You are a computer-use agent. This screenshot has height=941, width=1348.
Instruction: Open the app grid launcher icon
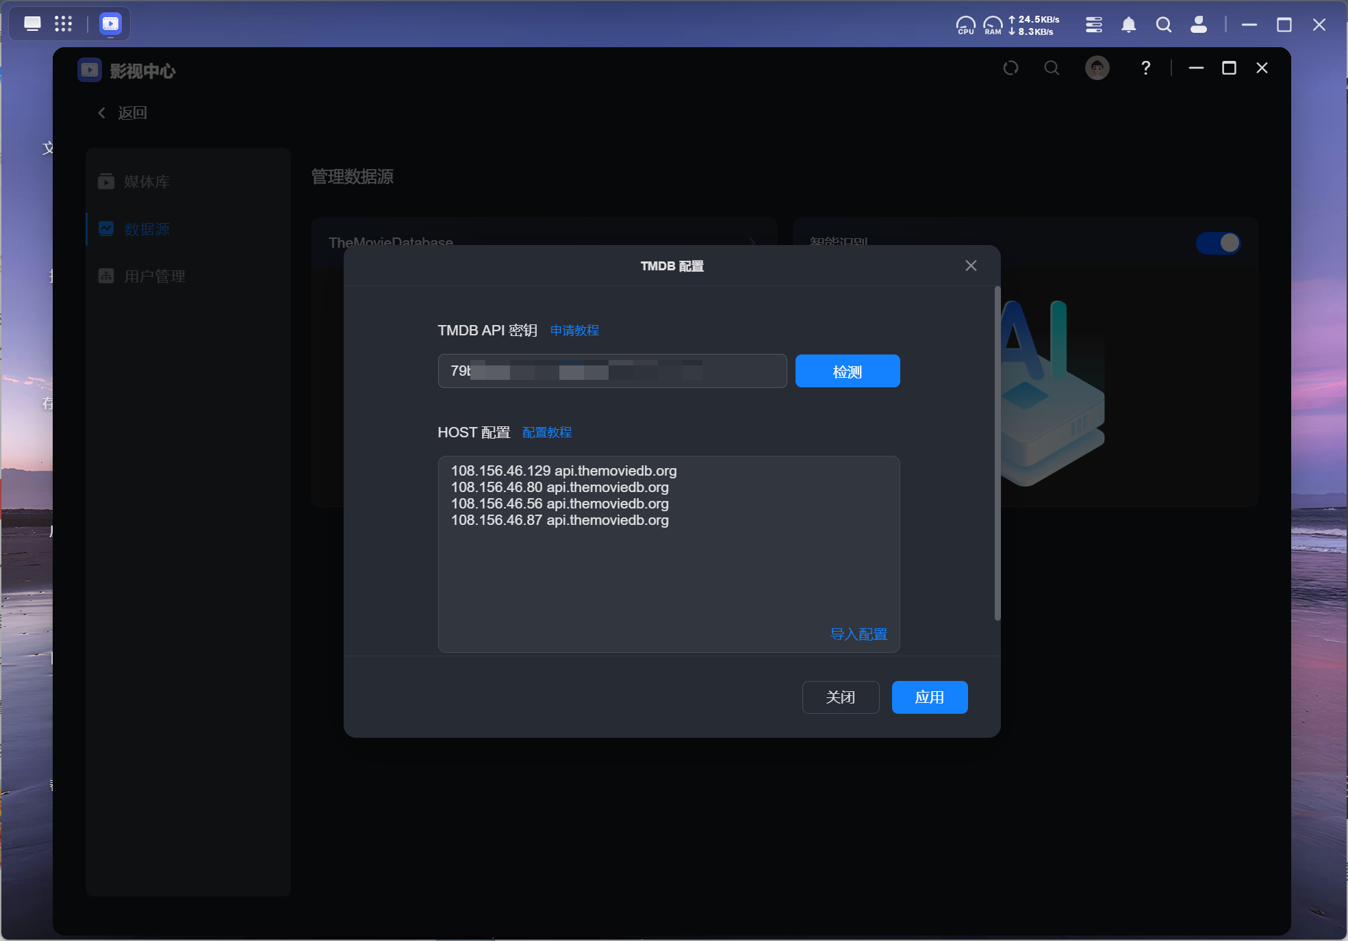tap(63, 24)
